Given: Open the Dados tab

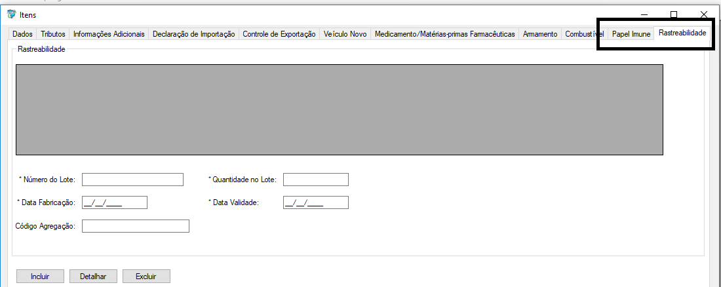Looking at the screenshot, I should 22,34.
